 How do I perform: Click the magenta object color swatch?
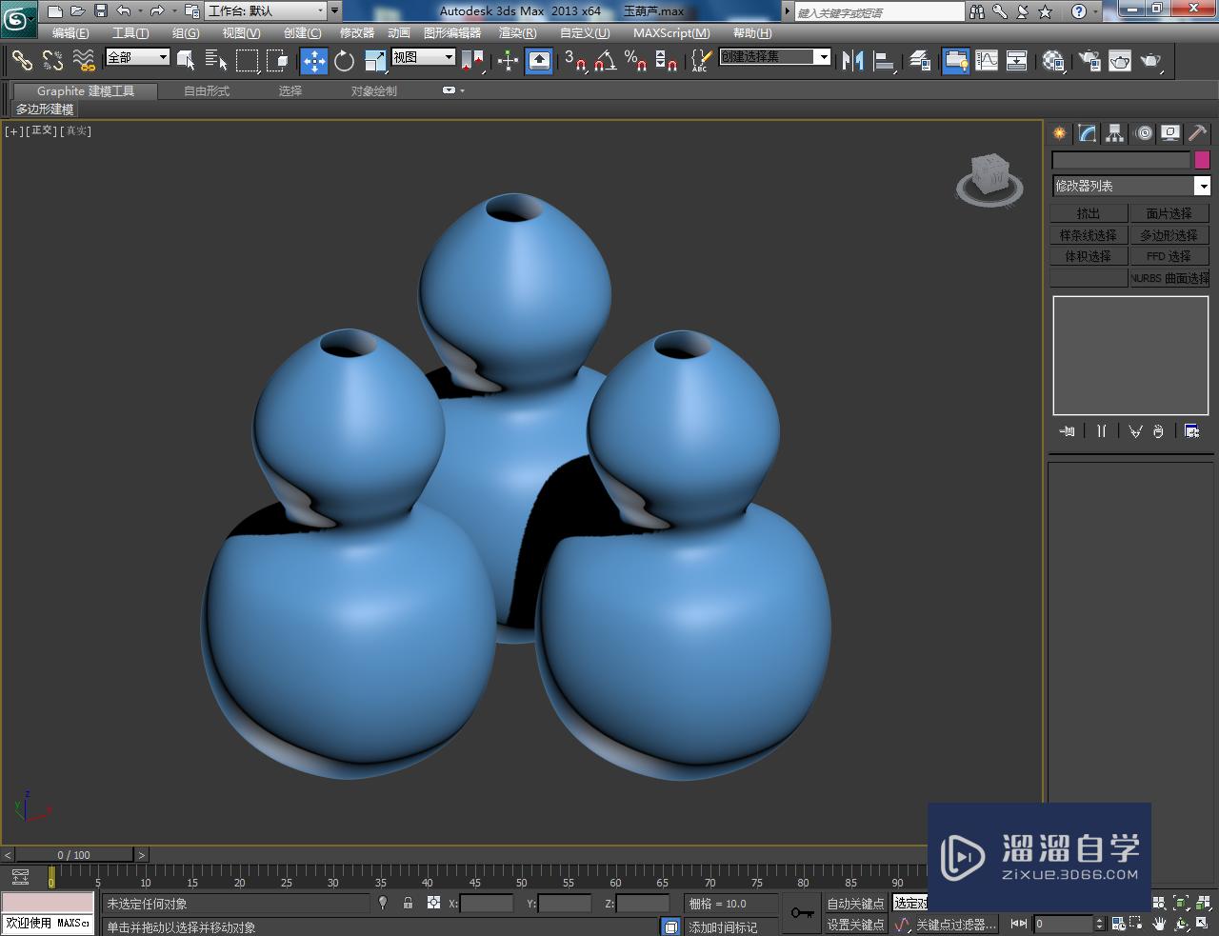(x=1202, y=160)
